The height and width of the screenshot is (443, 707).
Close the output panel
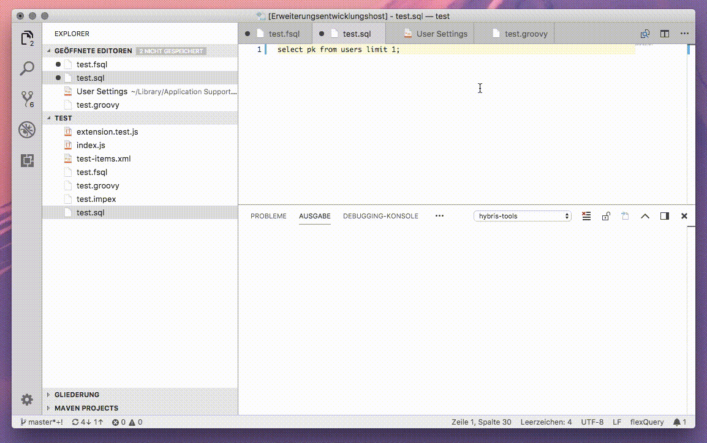(x=684, y=216)
